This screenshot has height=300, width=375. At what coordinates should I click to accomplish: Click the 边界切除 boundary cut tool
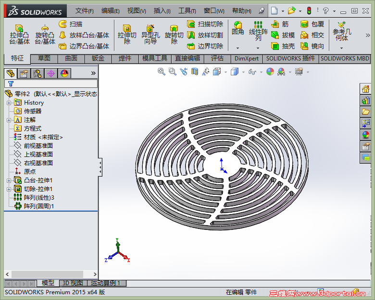(x=205, y=46)
